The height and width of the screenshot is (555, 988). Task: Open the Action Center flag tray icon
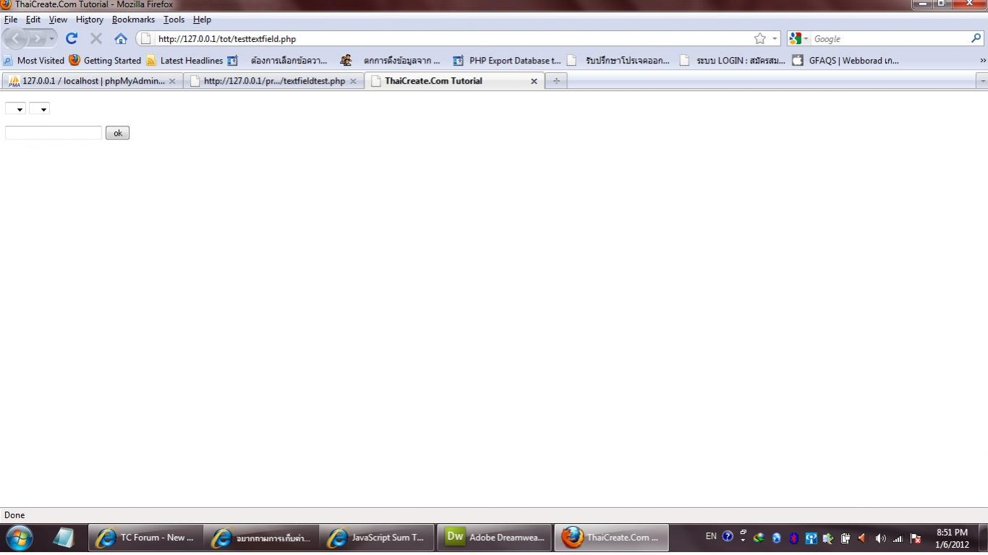pyautogui.click(x=916, y=538)
